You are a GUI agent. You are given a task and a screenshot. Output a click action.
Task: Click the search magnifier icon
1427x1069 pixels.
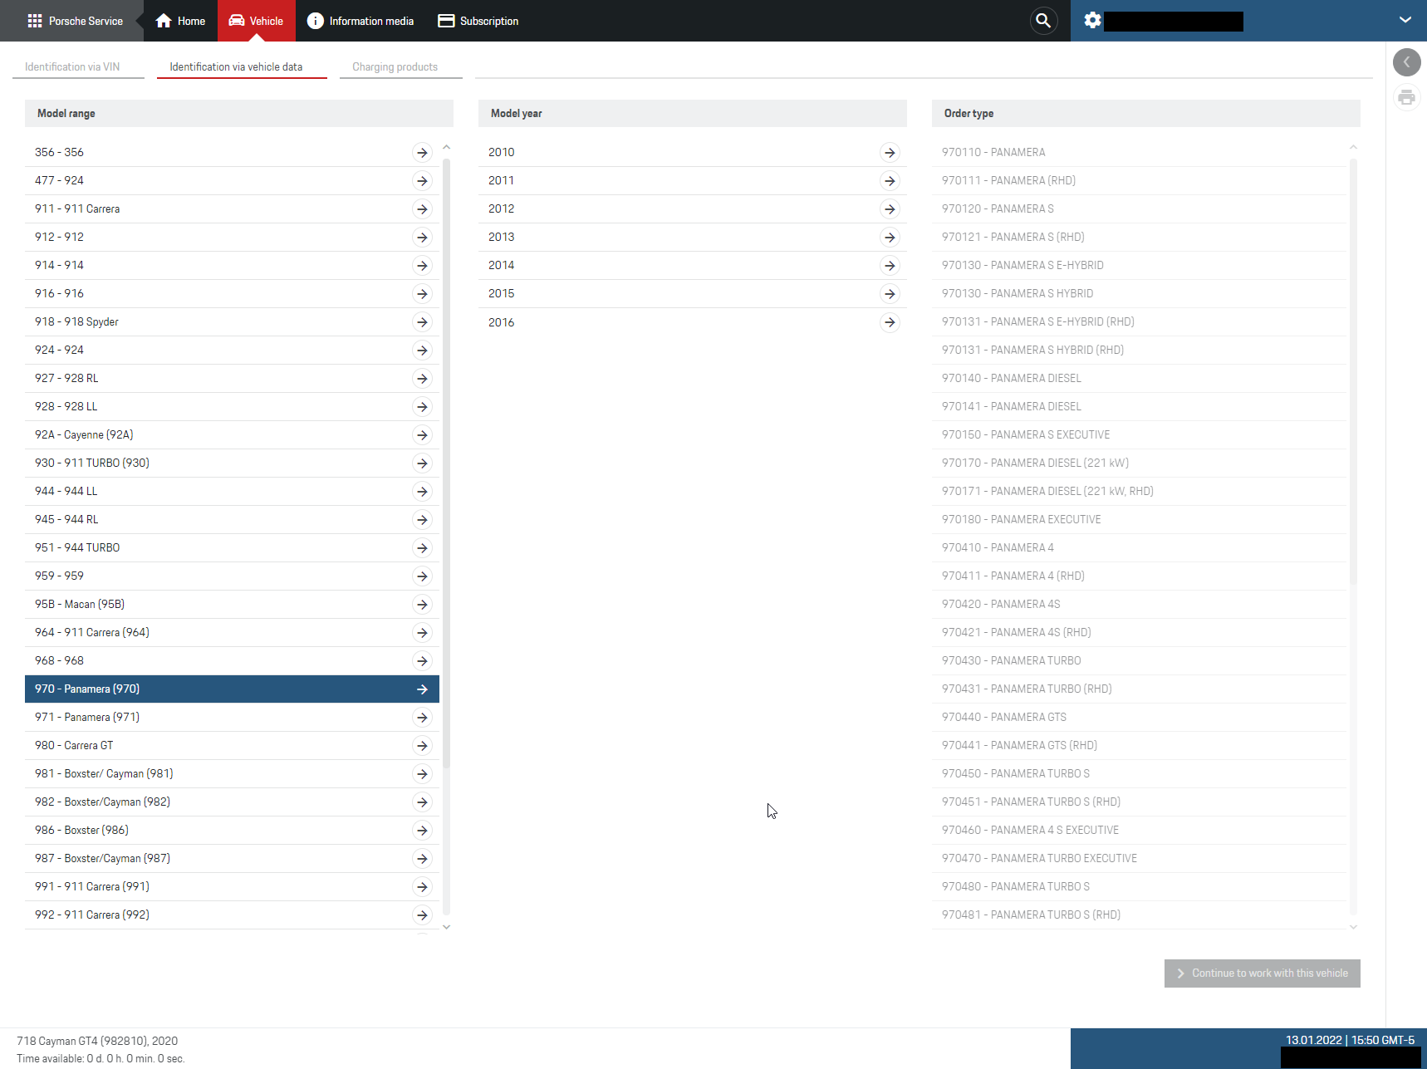(x=1043, y=21)
